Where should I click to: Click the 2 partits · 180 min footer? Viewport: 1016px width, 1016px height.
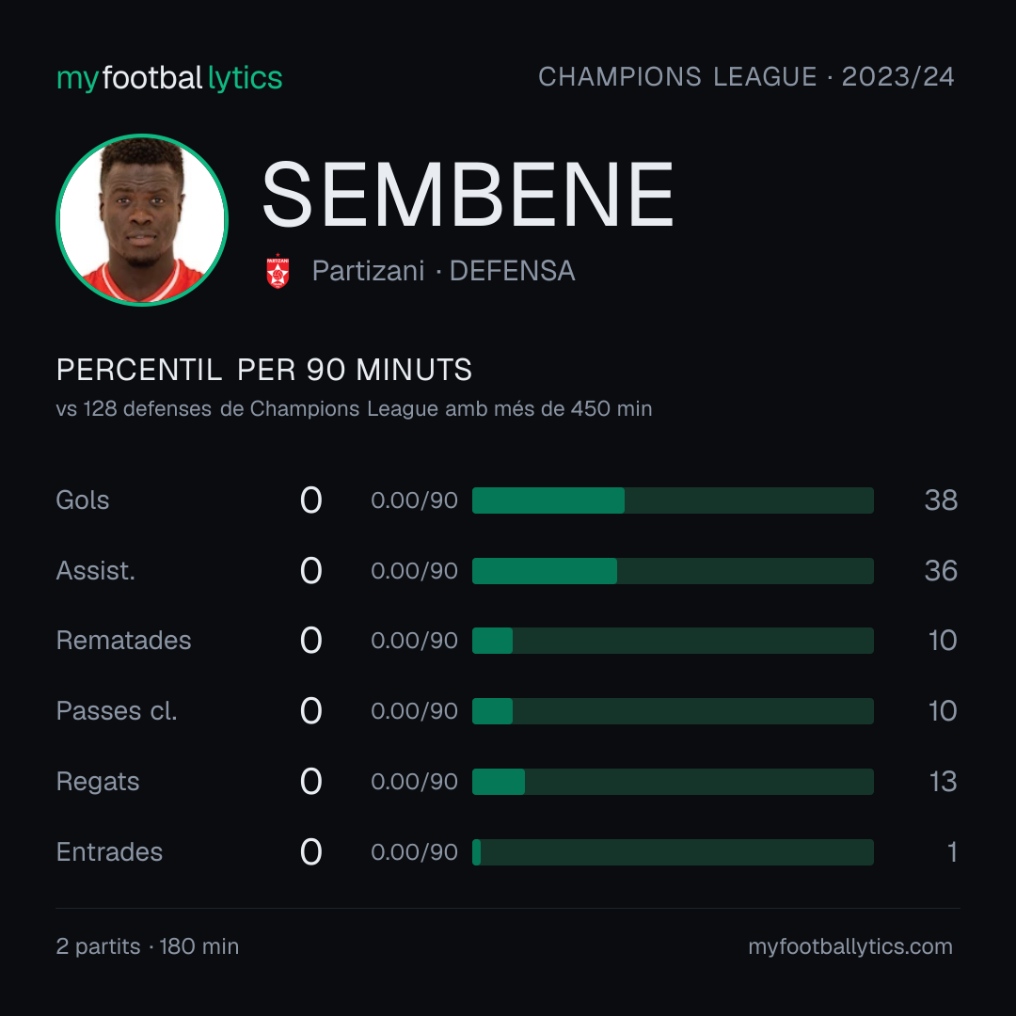click(x=147, y=946)
